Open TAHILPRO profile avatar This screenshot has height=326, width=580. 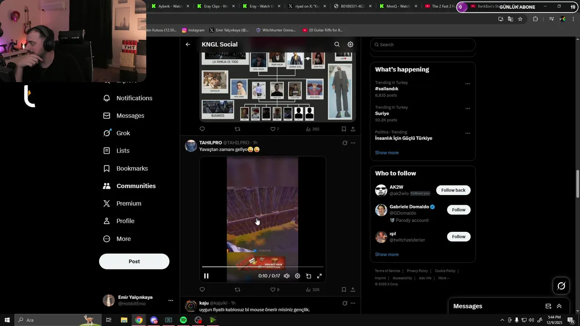191,146
